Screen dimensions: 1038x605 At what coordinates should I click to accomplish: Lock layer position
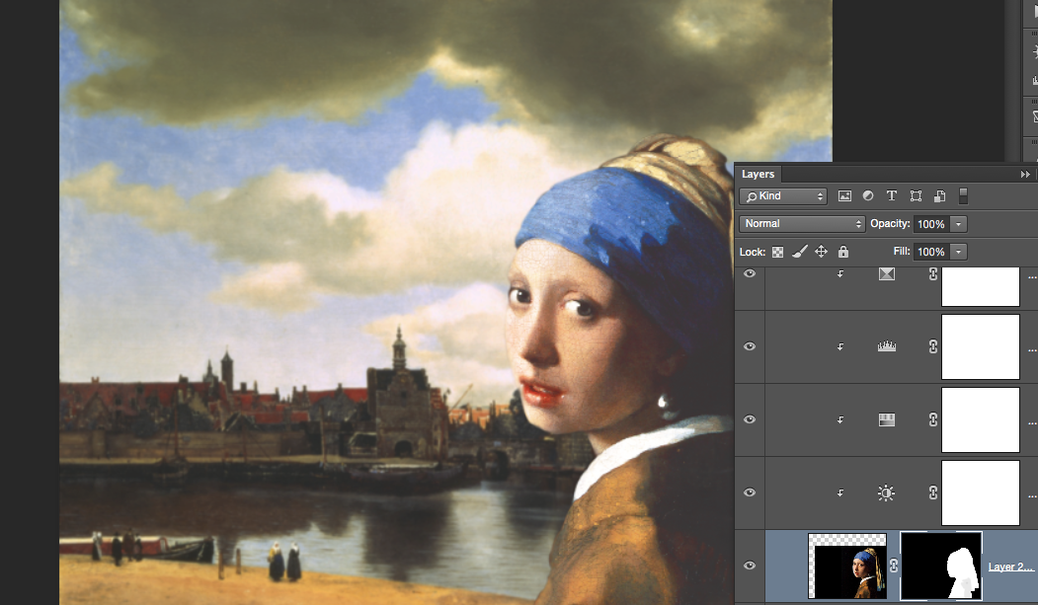(x=821, y=252)
